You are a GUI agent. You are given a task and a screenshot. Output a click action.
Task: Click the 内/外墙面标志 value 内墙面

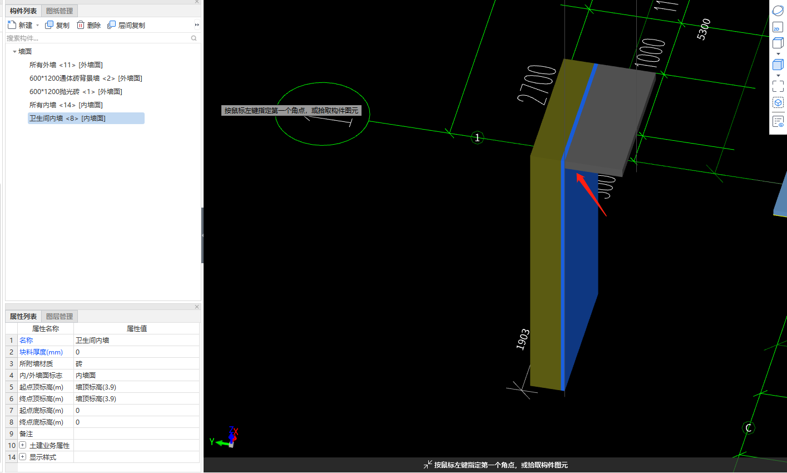pyautogui.click(x=136, y=375)
